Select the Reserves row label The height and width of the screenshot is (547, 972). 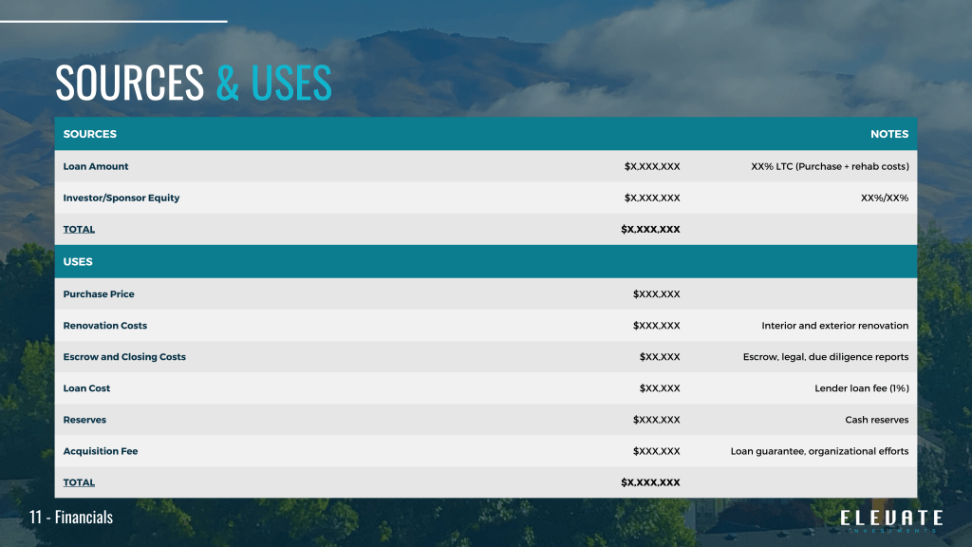pyautogui.click(x=84, y=419)
